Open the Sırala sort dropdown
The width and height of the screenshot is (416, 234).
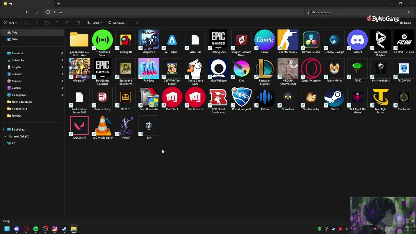[x=95, y=23]
